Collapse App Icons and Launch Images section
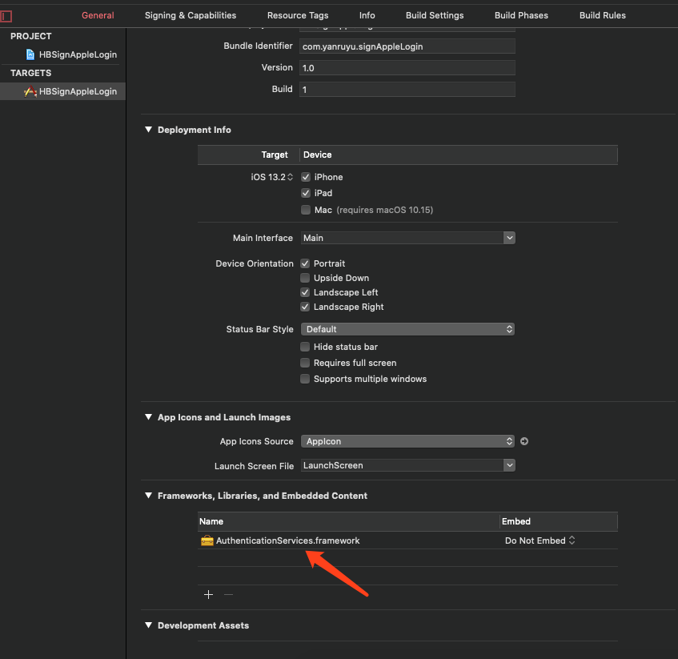This screenshot has height=659, width=678. tap(148, 417)
